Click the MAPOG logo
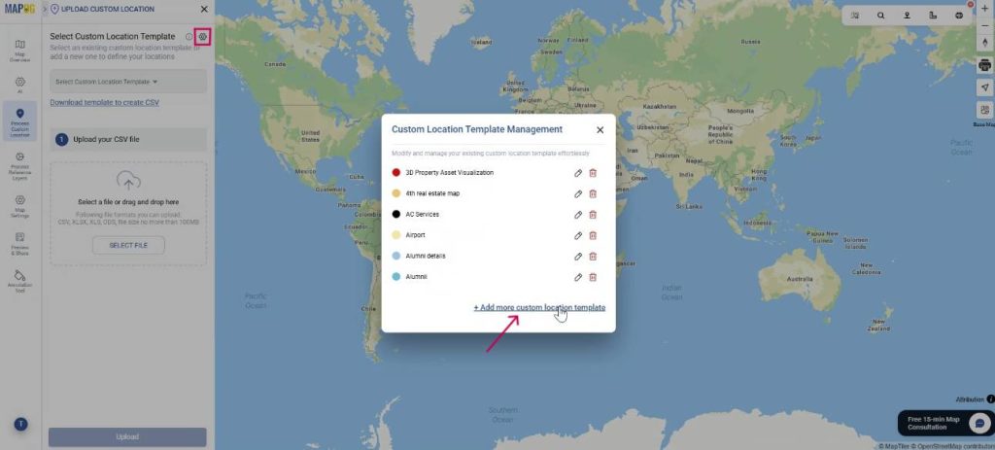 click(x=19, y=9)
